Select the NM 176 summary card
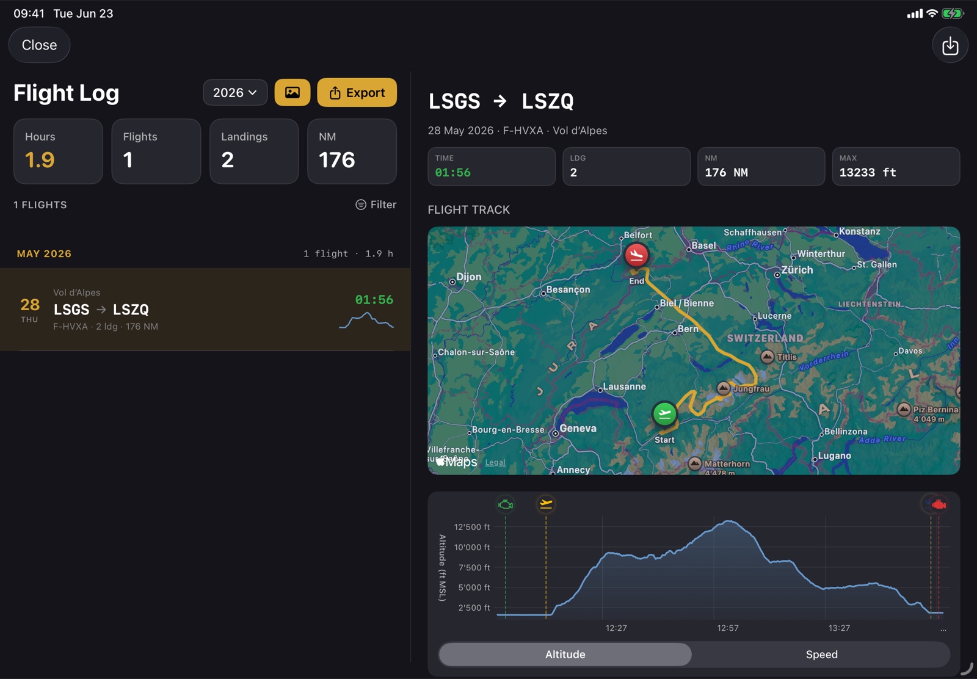Image resolution: width=977 pixels, height=679 pixels. 352,151
